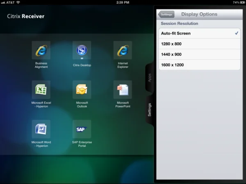Click the Citrix Desktop label text
The image size is (246, 184).
(x=82, y=65)
